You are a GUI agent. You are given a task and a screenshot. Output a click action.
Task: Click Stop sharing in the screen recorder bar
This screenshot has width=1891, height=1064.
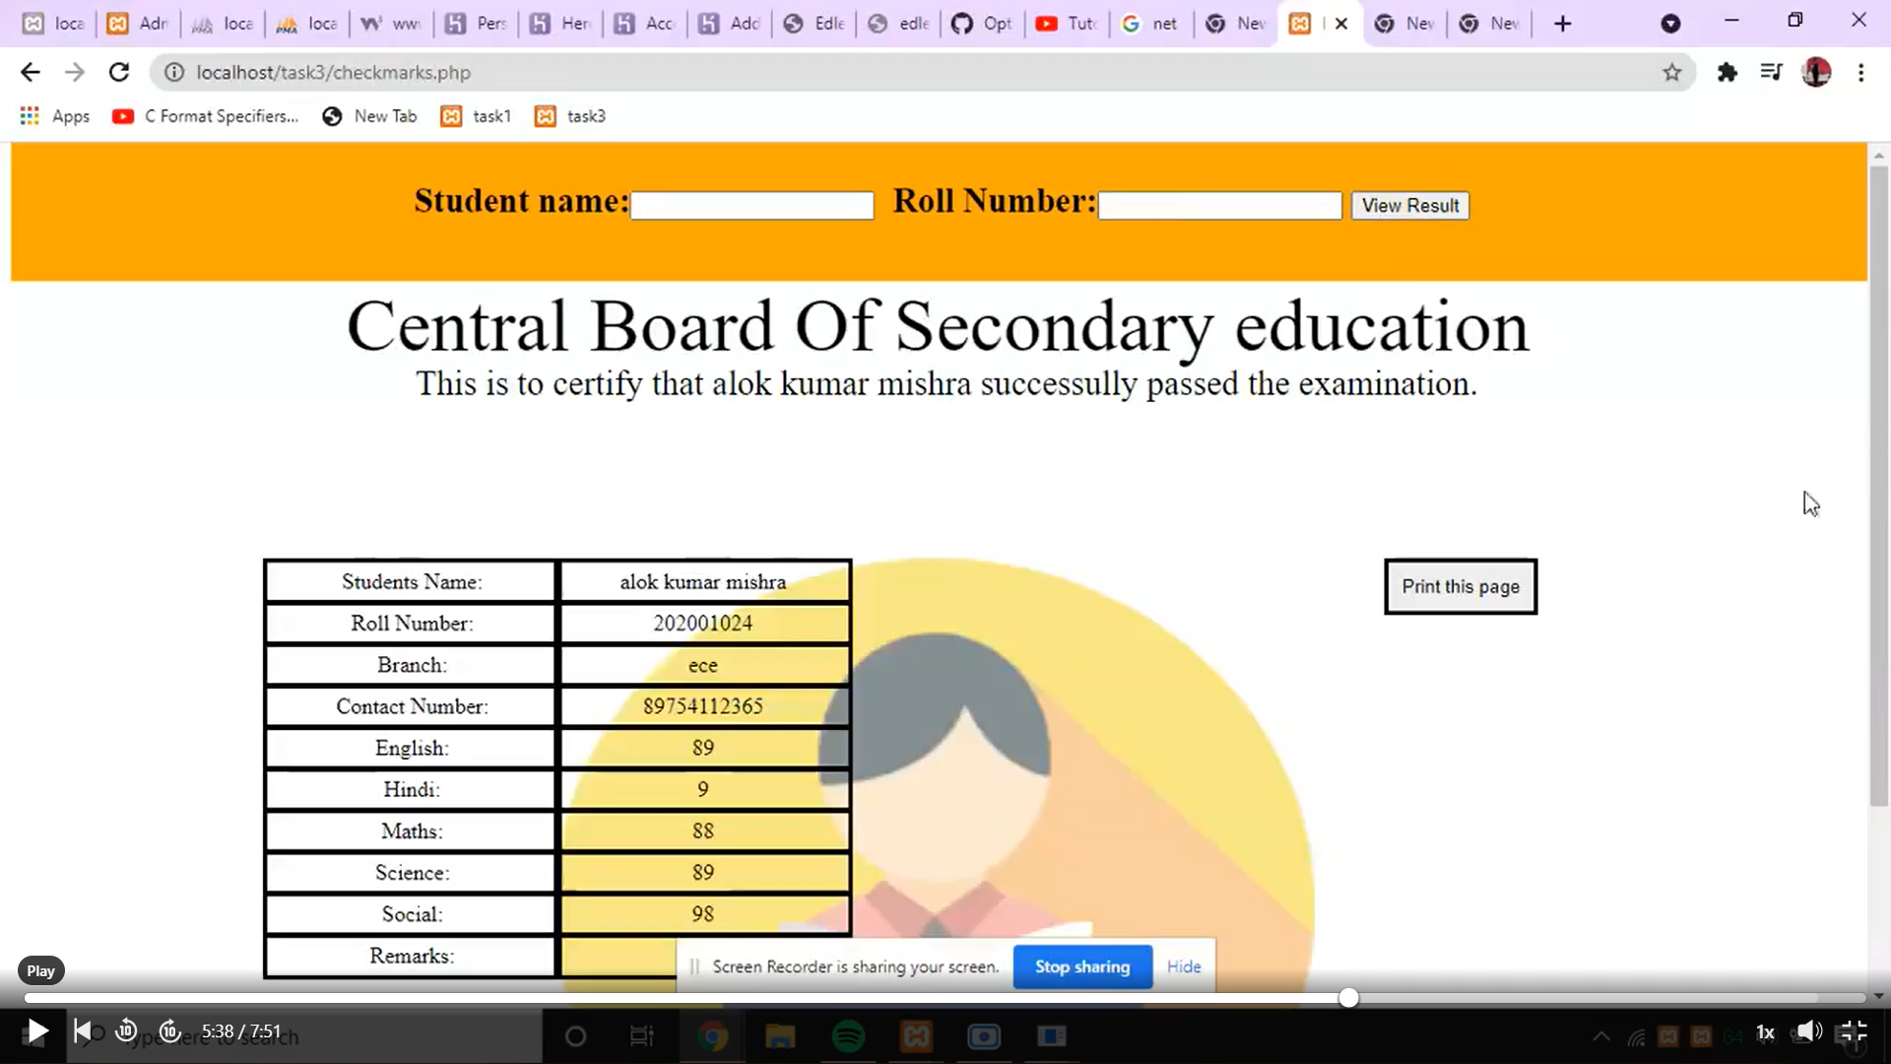coord(1081,966)
